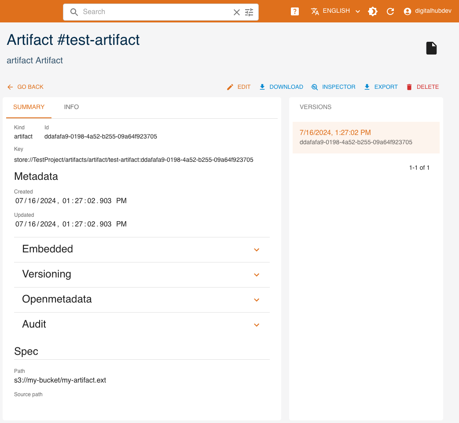Click the magnifier search icon

pos(74,12)
